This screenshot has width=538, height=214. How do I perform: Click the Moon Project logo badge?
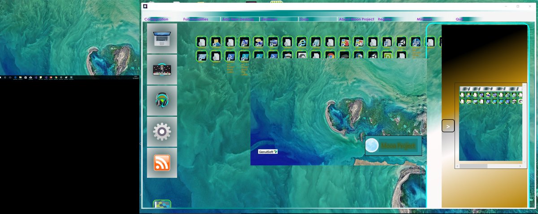(x=394, y=146)
